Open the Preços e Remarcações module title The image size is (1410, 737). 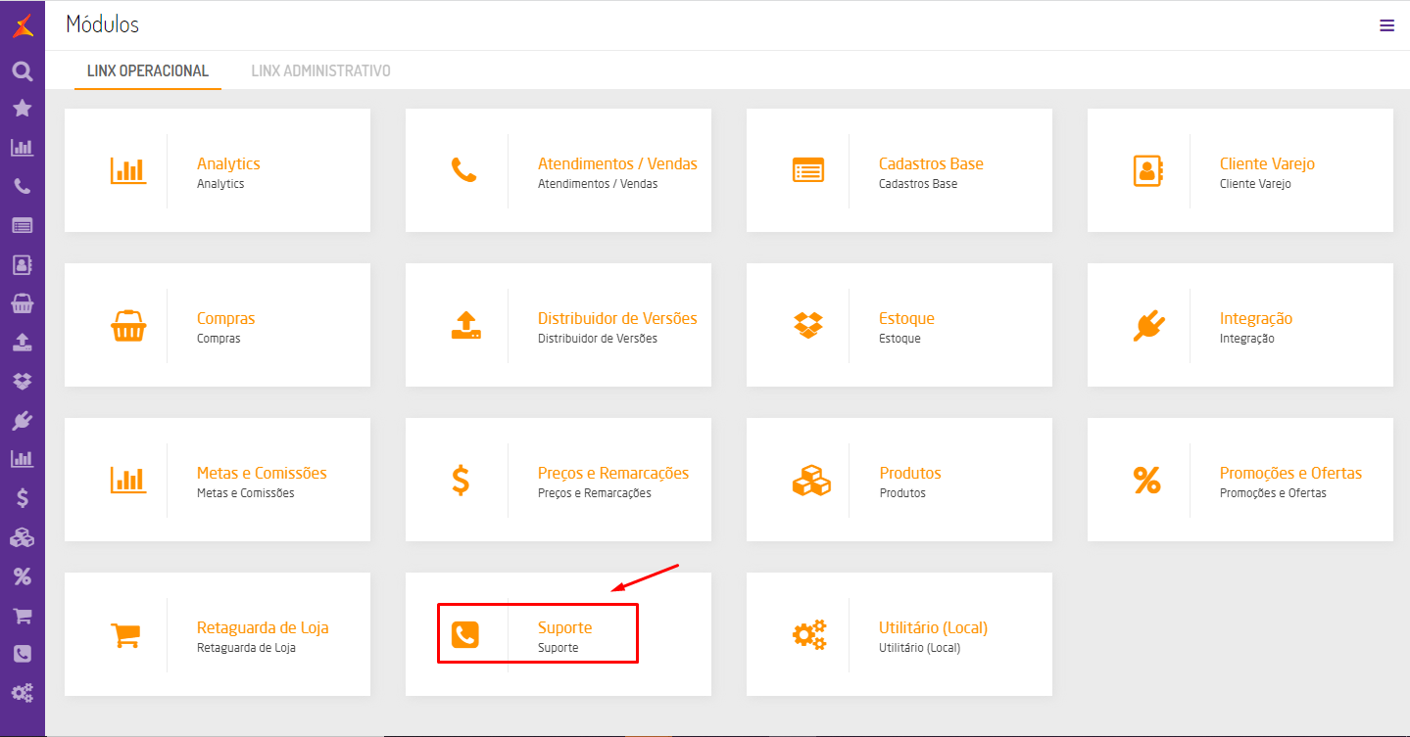[x=613, y=473]
